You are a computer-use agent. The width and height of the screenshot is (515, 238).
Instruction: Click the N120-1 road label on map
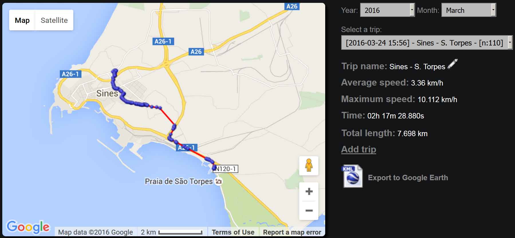tap(226, 169)
